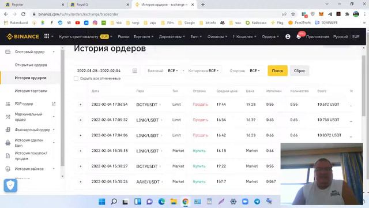Screen dimensions: 369x208
Task: Open File Explorer from taskbar
Action: pos(174,202)
